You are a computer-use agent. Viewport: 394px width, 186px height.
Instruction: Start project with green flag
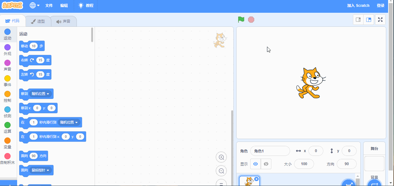click(x=241, y=20)
